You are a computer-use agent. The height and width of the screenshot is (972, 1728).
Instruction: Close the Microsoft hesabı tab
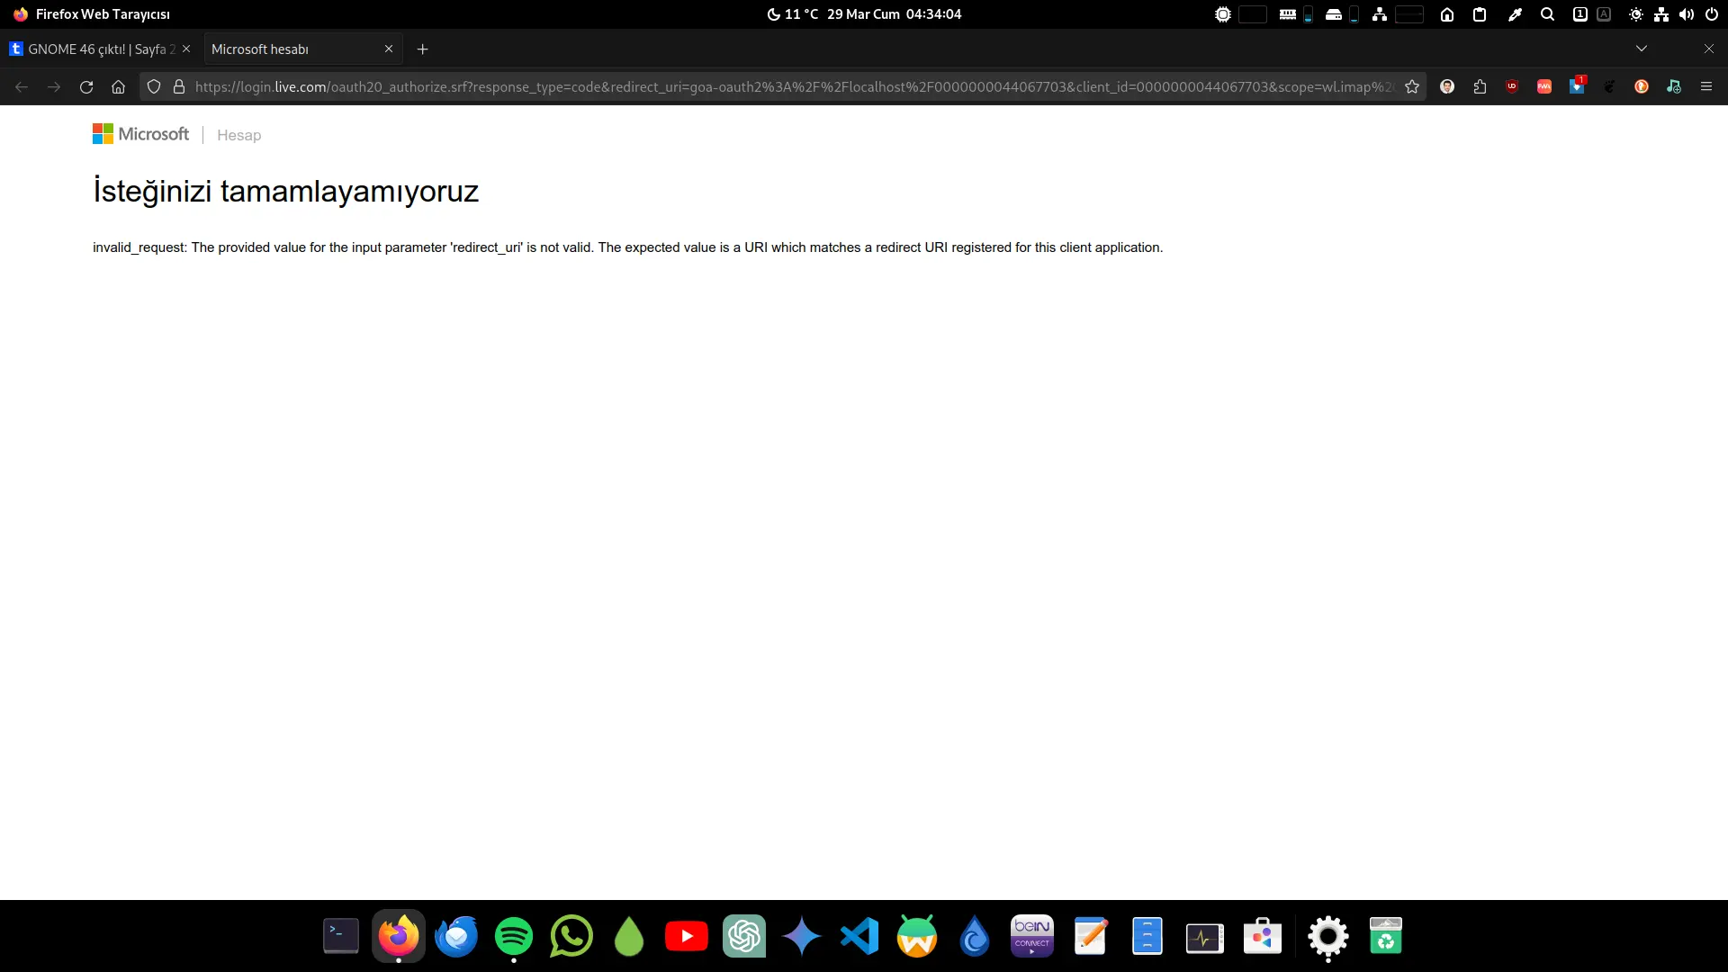tap(389, 49)
